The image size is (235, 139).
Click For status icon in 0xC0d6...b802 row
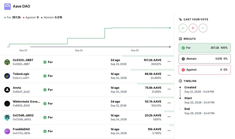(x=45, y=118)
